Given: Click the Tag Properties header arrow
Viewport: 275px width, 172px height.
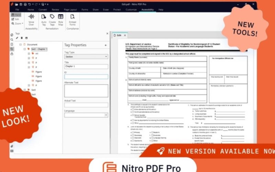Looking at the screenshot, I should pos(106,45).
